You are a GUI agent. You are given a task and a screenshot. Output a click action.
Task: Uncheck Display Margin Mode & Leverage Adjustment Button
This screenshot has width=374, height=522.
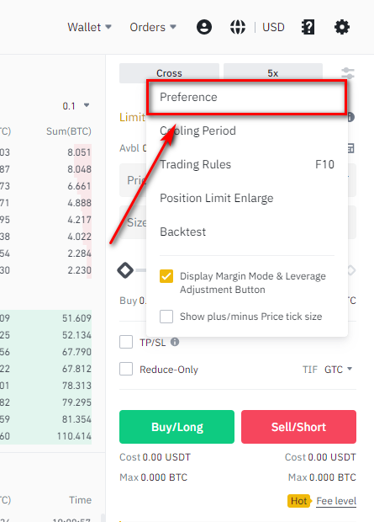[x=166, y=276]
